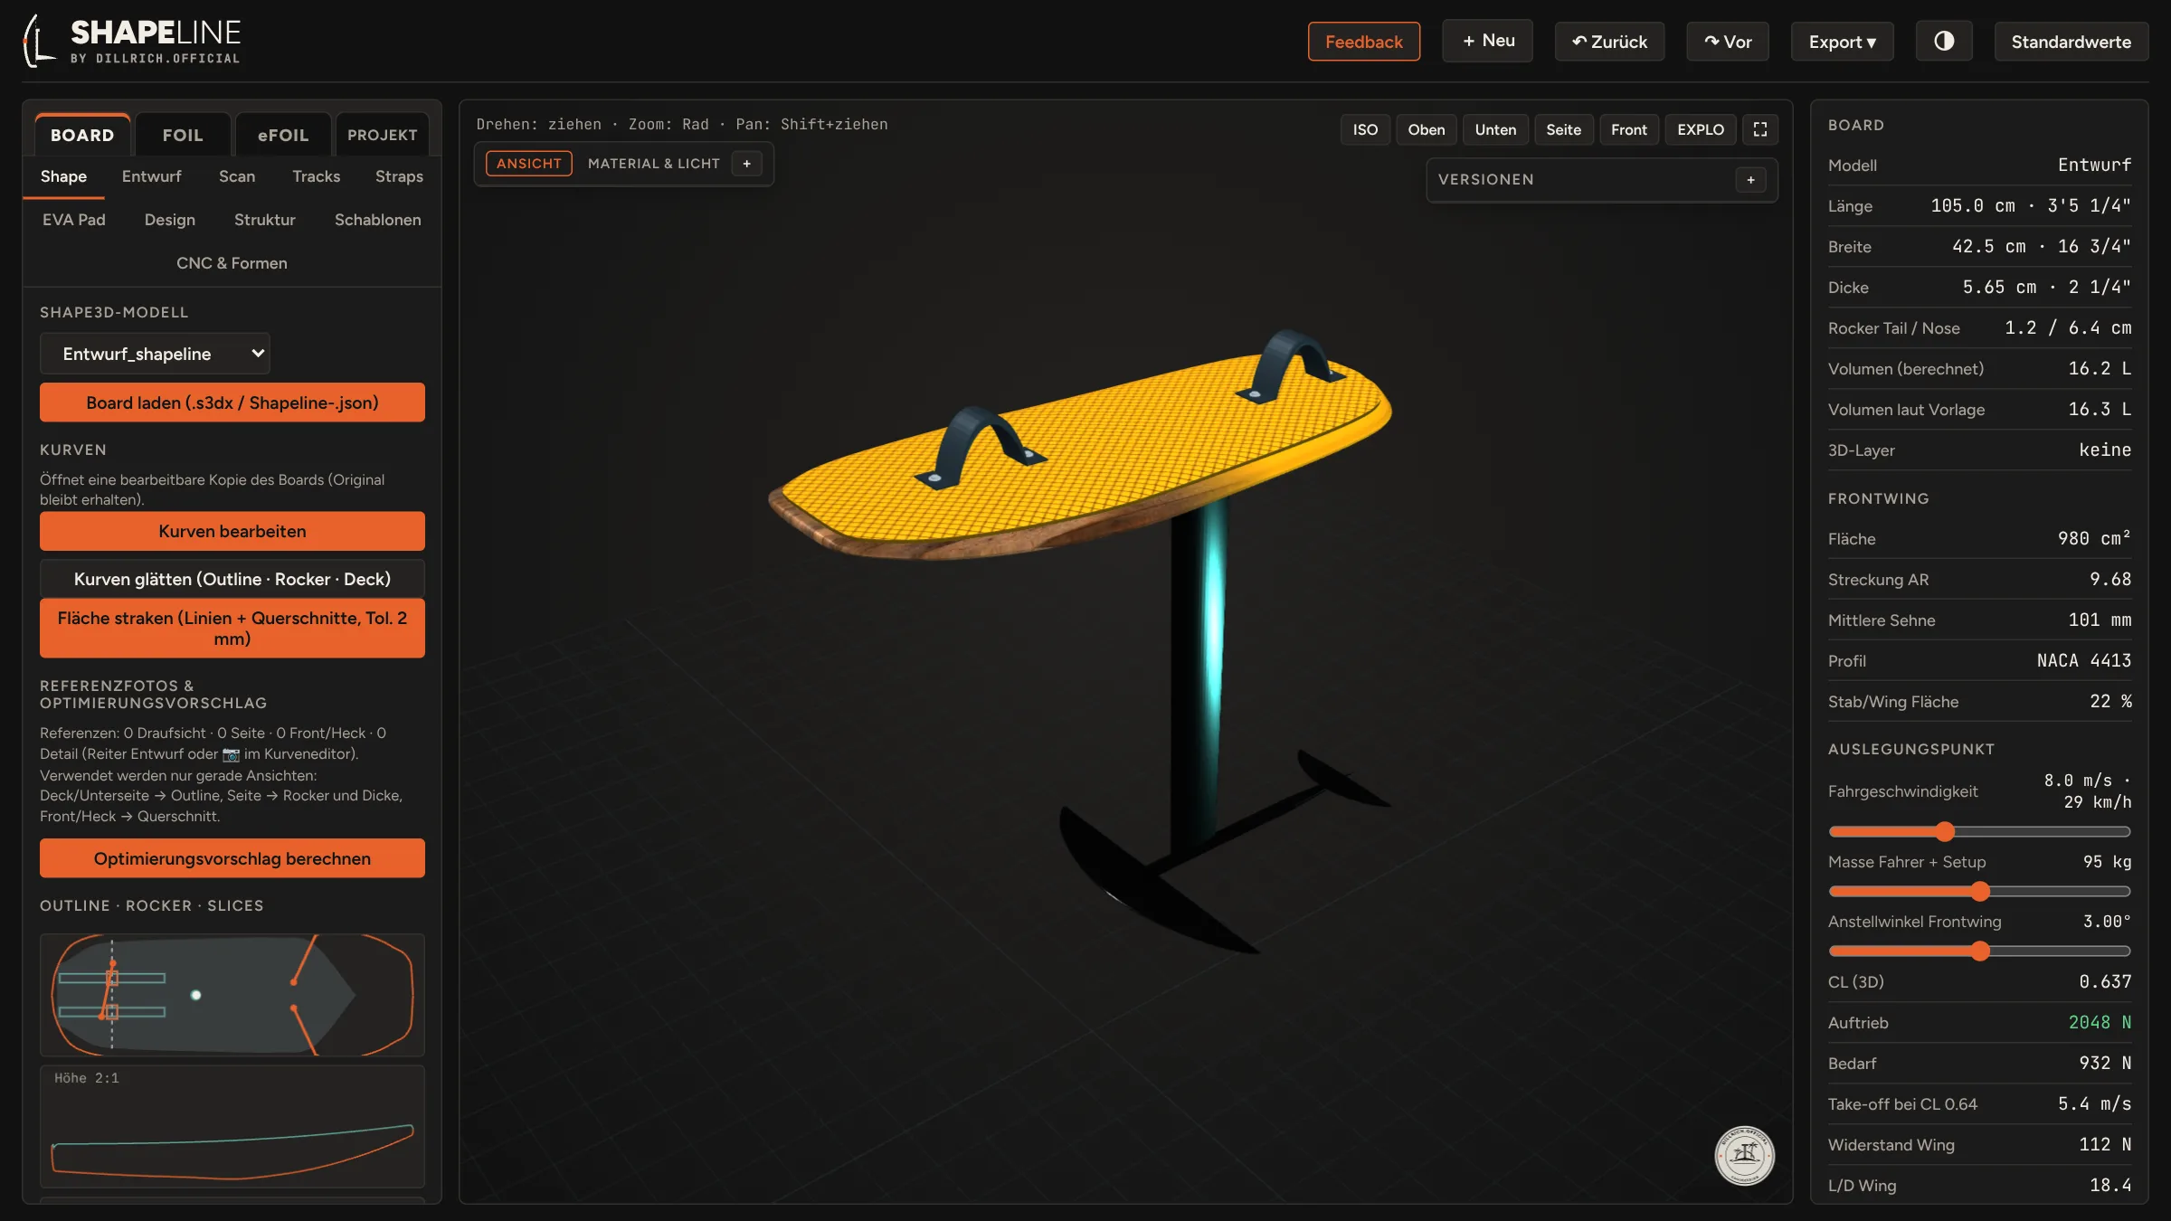This screenshot has width=2171, height=1221.
Task: Switch viewport to Unten view
Action: tap(1495, 129)
